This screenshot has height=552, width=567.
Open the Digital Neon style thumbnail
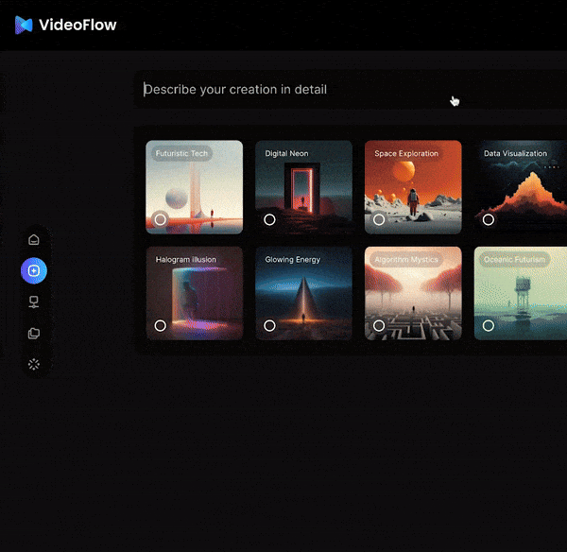(303, 187)
